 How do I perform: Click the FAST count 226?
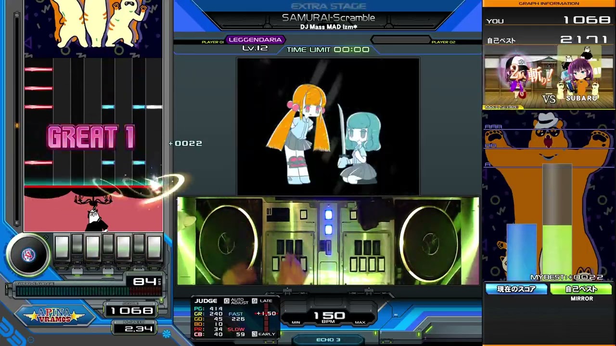pyautogui.click(x=238, y=319)
